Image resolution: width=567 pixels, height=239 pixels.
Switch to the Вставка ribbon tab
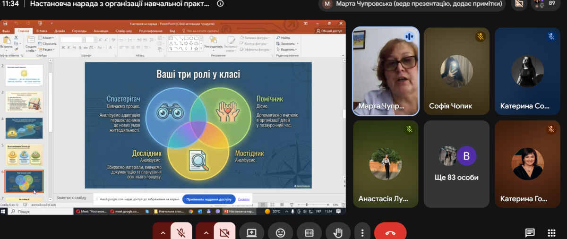[42, 31]
